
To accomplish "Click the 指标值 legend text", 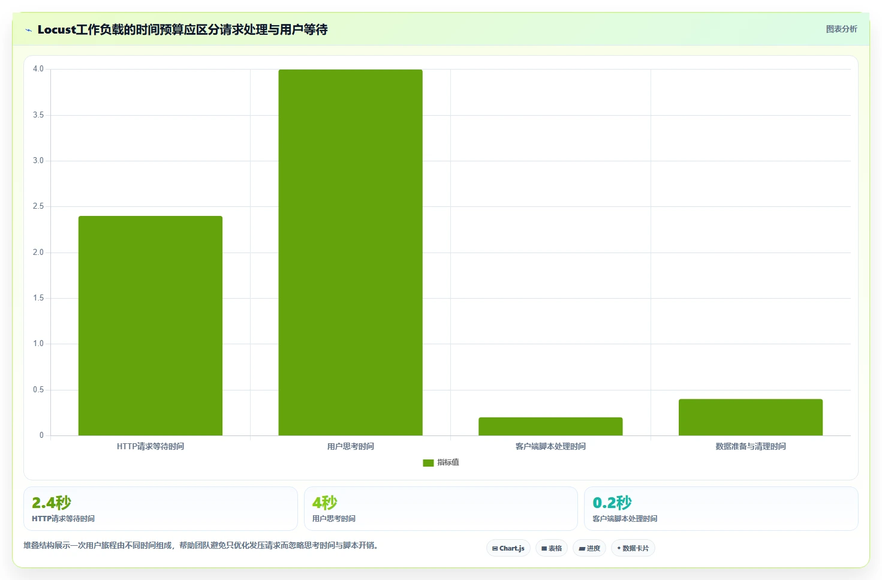I will point(448,462).
